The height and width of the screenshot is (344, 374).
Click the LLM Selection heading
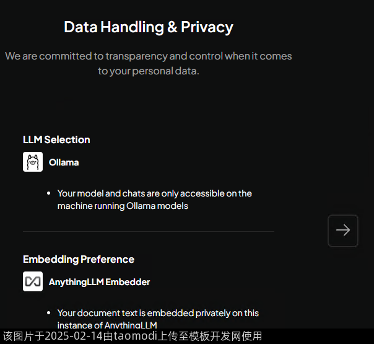click(x=56, y=139)
